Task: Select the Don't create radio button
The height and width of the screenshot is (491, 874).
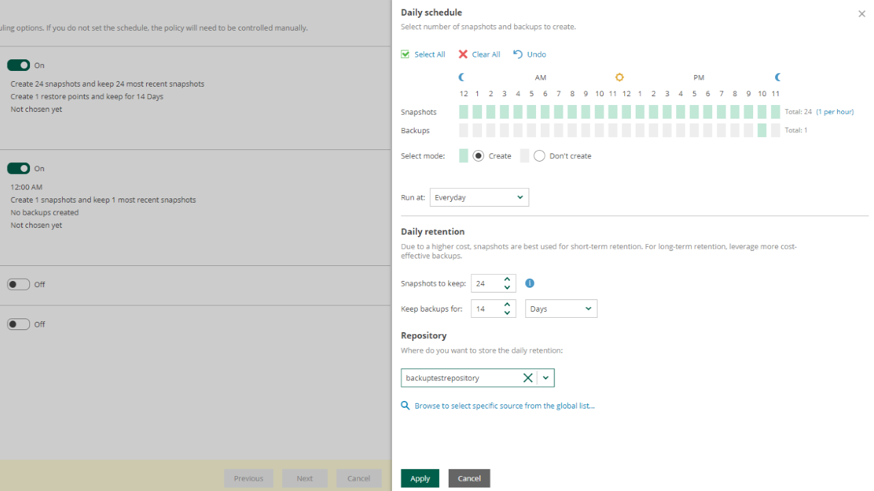Action: pyautogui.click(x=539, y=156)
